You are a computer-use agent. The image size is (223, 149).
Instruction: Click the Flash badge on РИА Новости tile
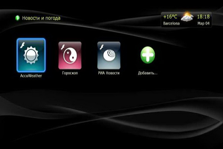(x=102, y=46)
